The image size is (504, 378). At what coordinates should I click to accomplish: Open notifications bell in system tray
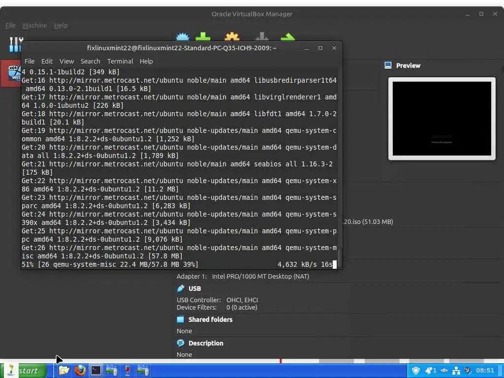[430, 371]
